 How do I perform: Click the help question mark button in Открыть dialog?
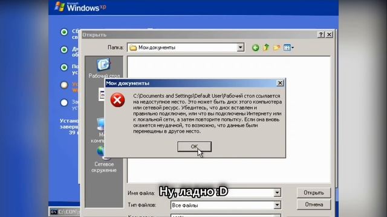pyautogui.click(x=320, y=34)
